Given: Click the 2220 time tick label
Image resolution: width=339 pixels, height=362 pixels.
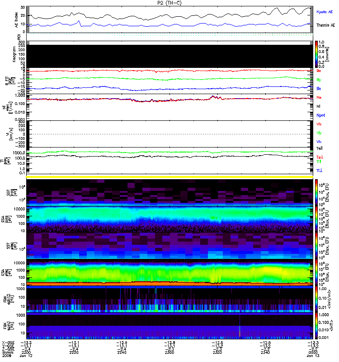Looking at the screenshot, I should (74, 352).
